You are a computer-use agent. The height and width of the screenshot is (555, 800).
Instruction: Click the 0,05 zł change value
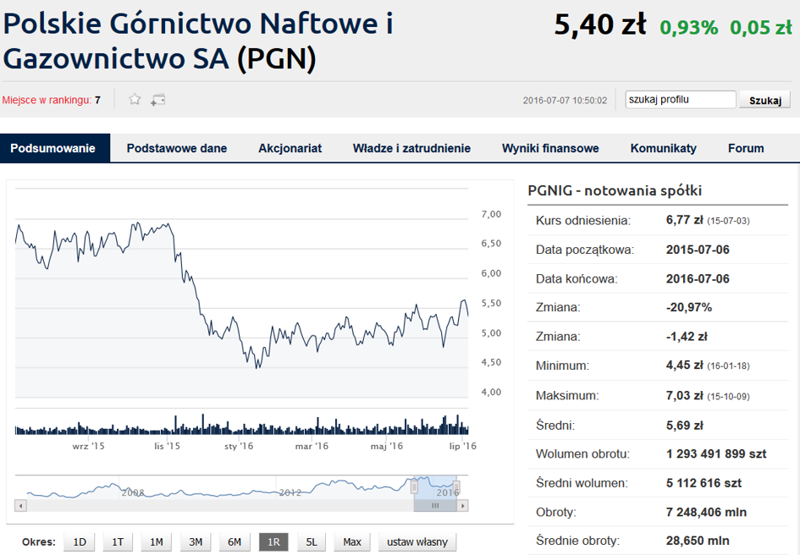click(761, 28)
